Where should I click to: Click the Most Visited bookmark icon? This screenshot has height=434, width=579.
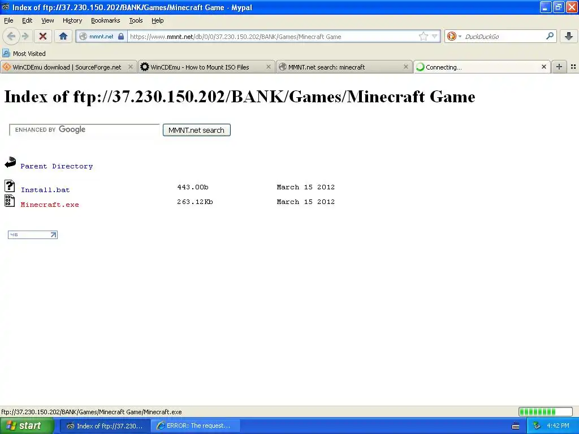6,53
